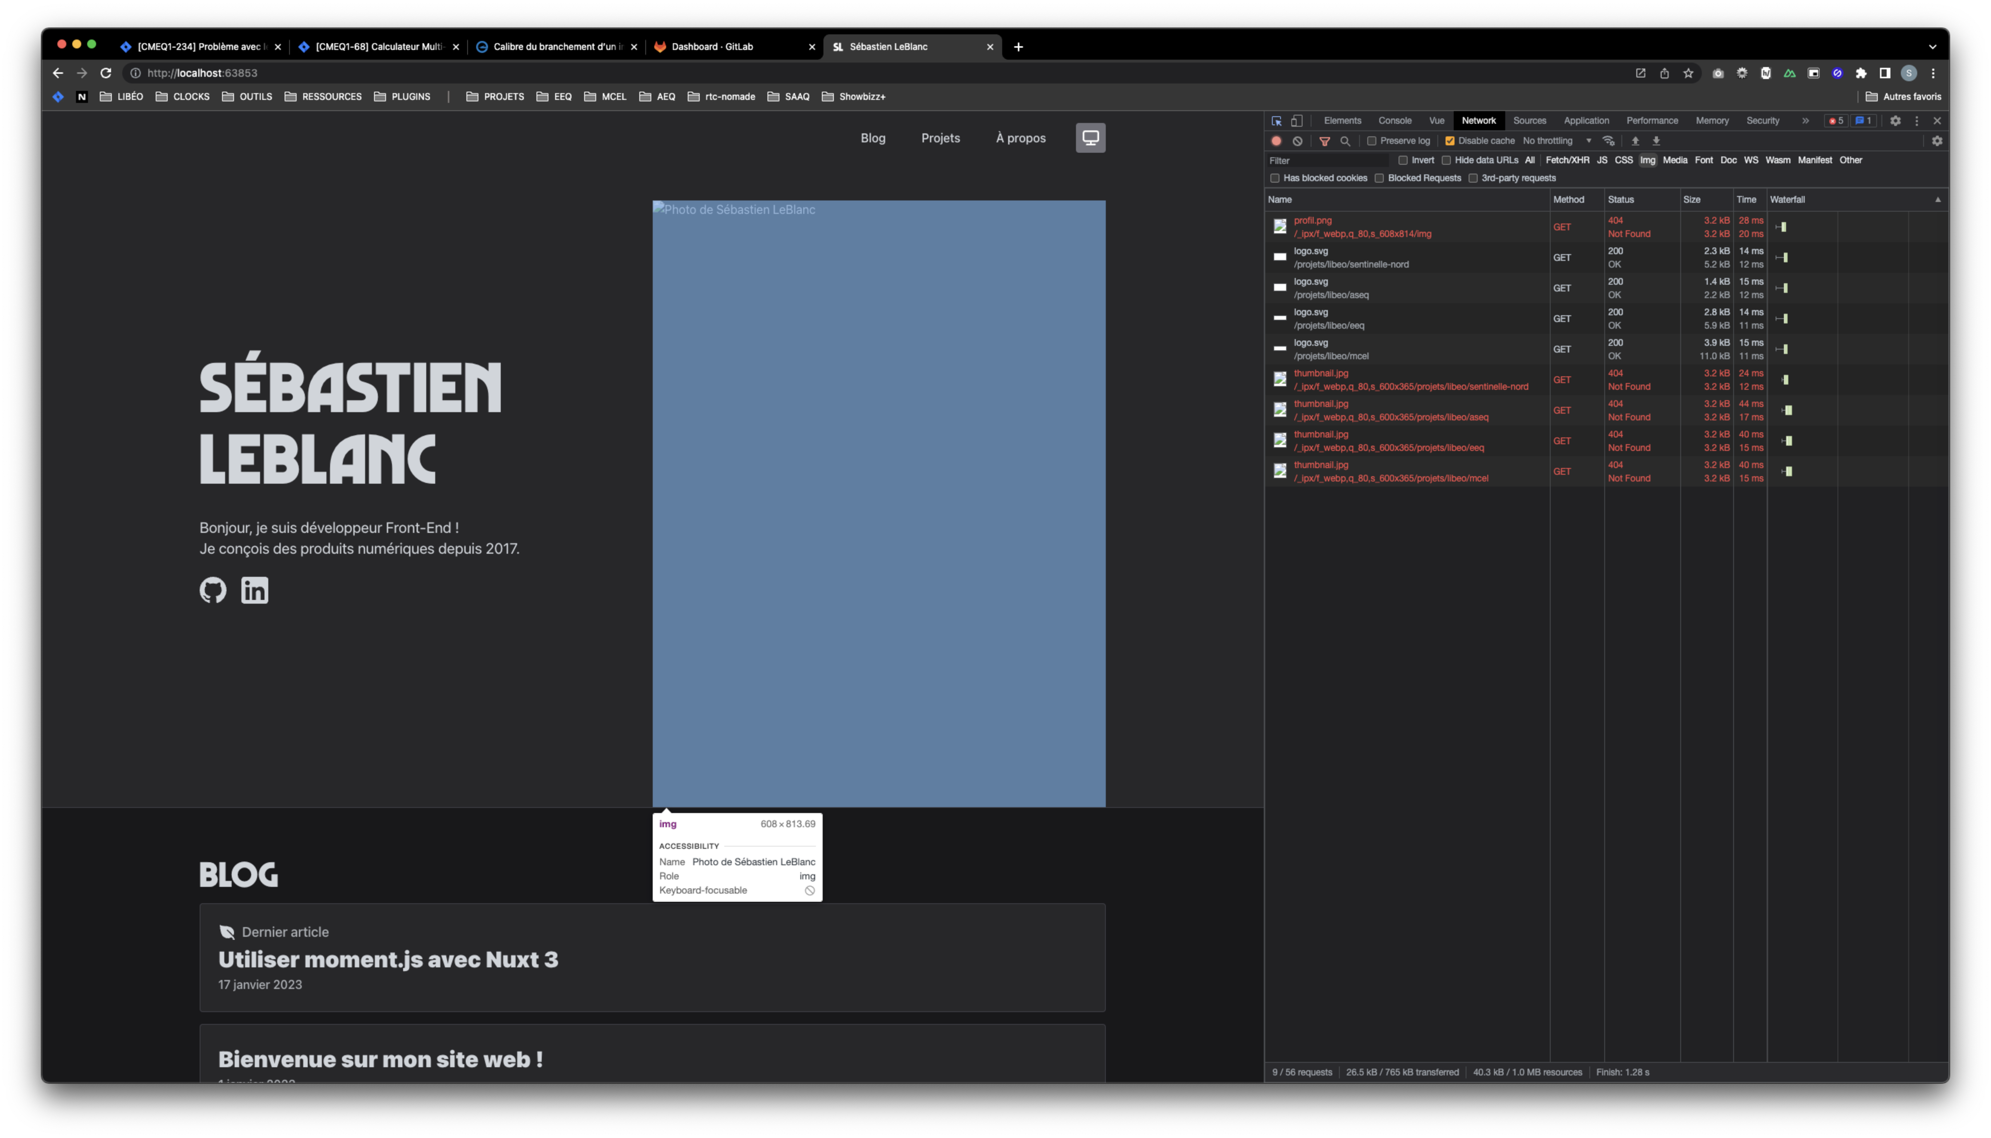1991x1138 pixels.
Task: Click the LinkedIn profile icon
Action: (x=255, y=590)
